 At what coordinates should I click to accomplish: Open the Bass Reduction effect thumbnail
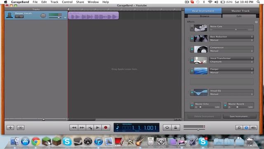coord(200,38)
